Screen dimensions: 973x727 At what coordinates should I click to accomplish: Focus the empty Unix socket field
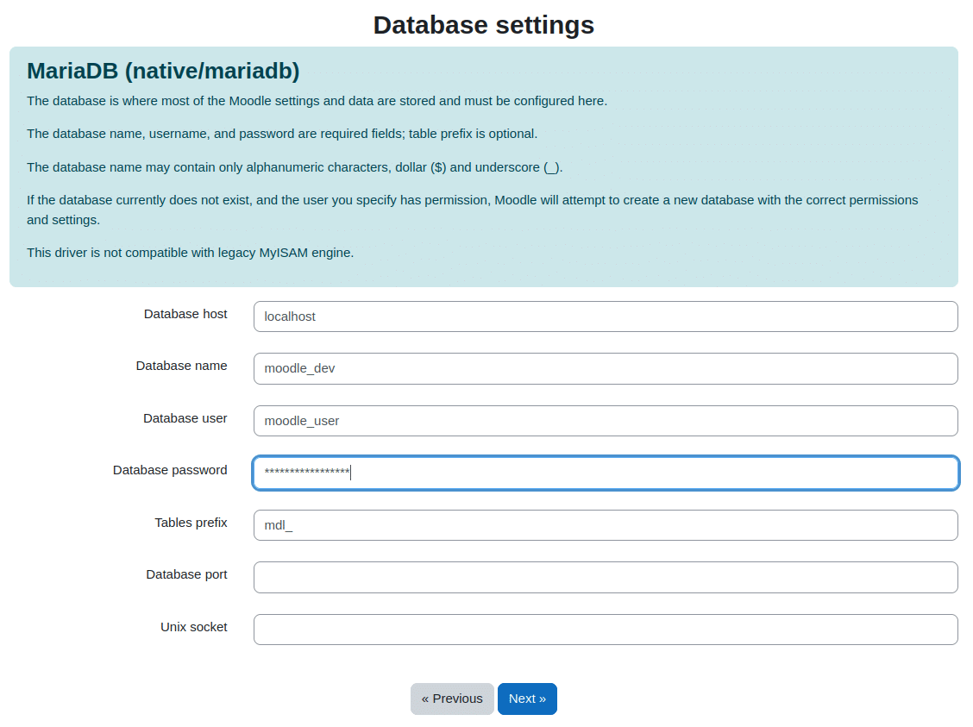605,630
